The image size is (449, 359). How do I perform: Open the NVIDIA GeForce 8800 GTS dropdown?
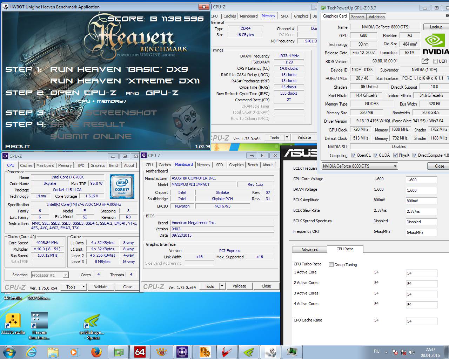tap(360, 166)
